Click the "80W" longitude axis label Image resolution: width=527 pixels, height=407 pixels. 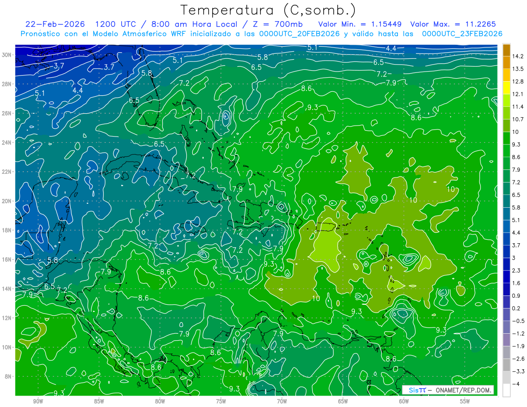point(160,401)
